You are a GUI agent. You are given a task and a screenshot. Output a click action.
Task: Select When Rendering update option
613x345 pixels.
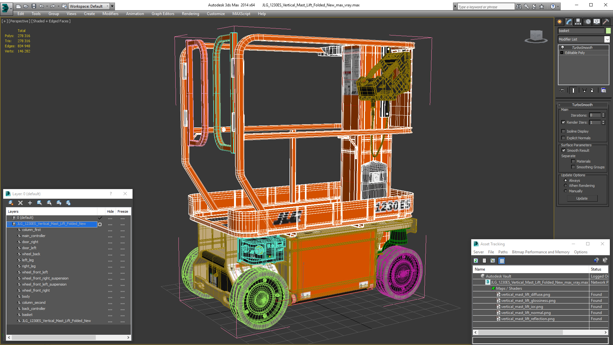[566, 186]
